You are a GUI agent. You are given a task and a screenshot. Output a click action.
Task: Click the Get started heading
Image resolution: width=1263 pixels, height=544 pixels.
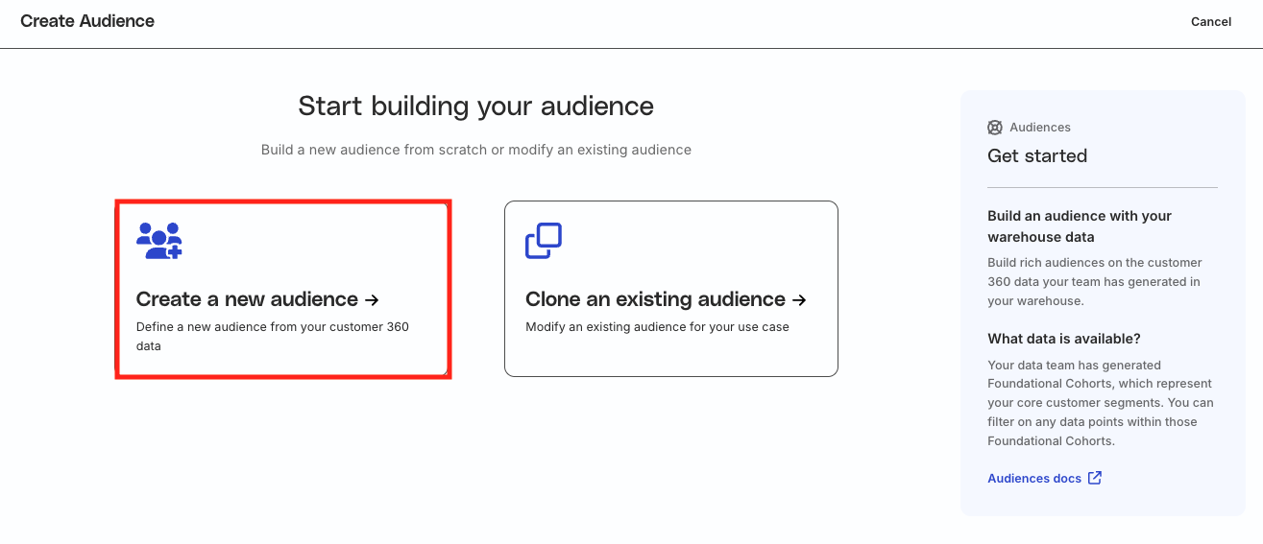(1037, 155)
